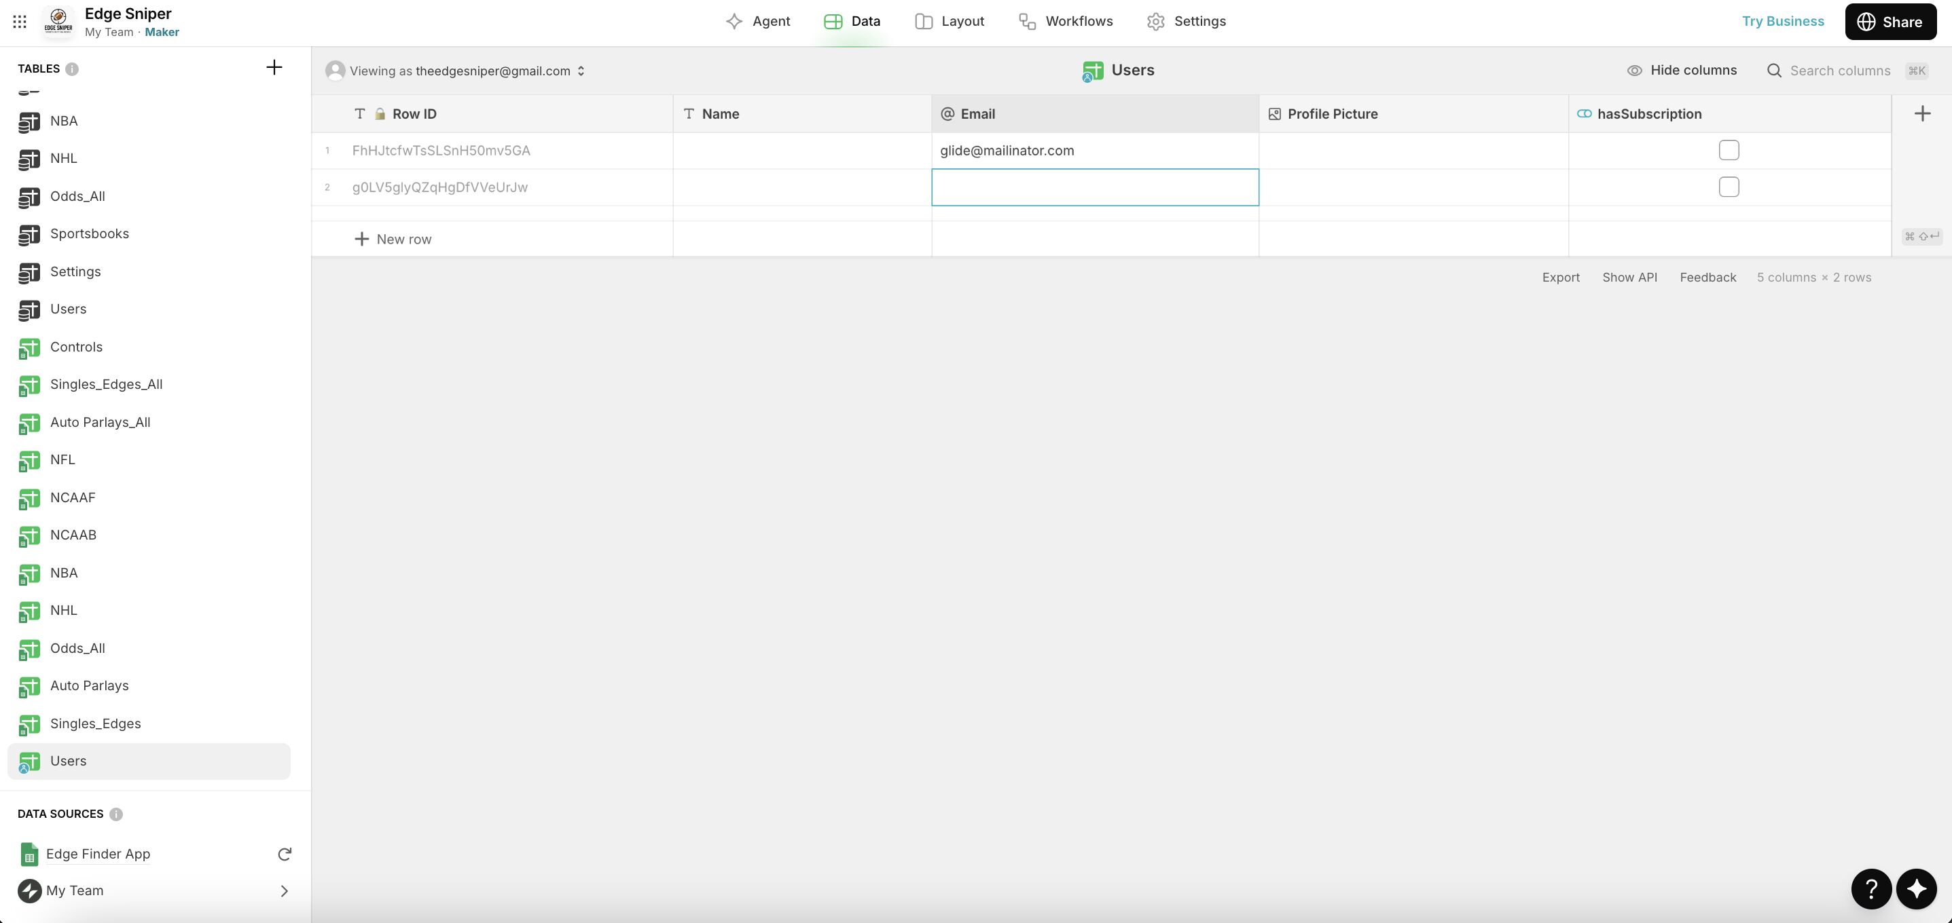The height and width of the screenshot is (923, 1952).
Task: Click the Share button
Action: coord(1890,21)
